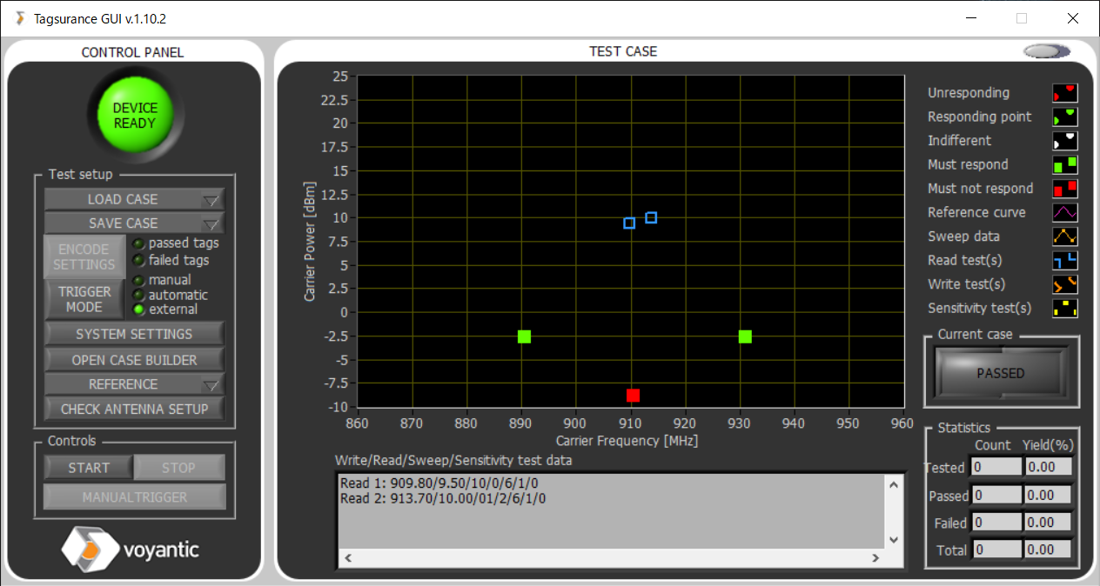The height and width of the screenshot is (586, 1100).
Task: Select manual trigger mode
Action: (137, 281)
